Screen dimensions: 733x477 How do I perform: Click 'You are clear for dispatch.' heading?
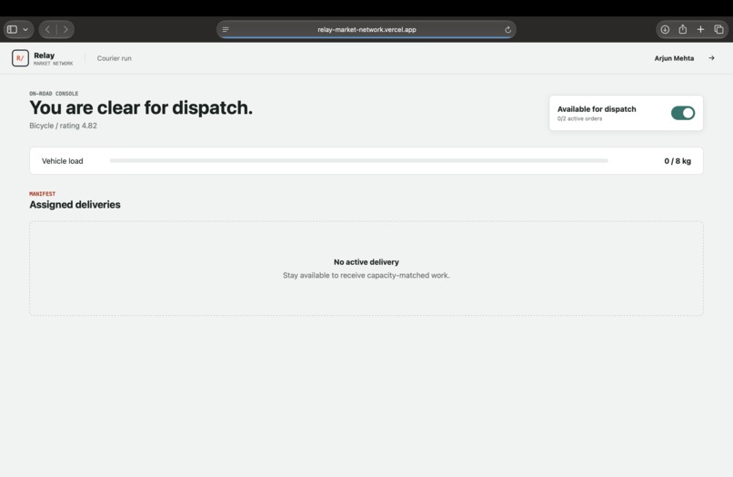(x=141, y=107)
